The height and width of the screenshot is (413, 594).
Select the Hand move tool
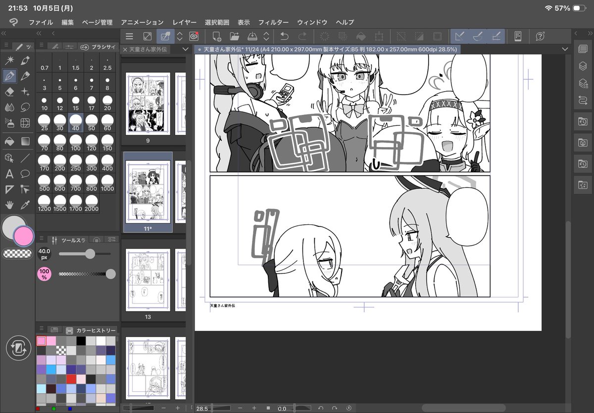click(9, 205)
